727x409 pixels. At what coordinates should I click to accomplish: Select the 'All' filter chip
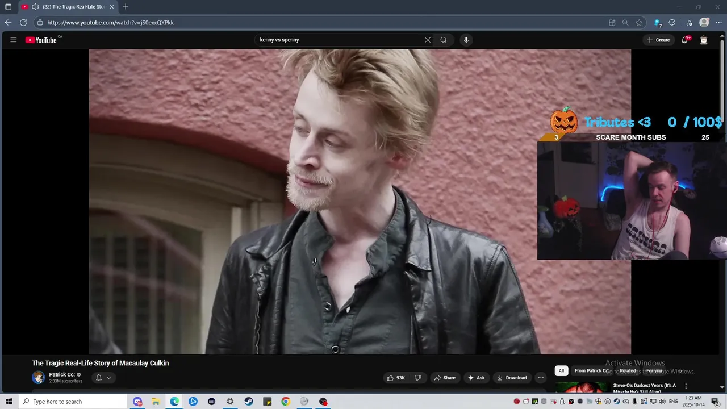pyautogui.click(x=561, y=371)
